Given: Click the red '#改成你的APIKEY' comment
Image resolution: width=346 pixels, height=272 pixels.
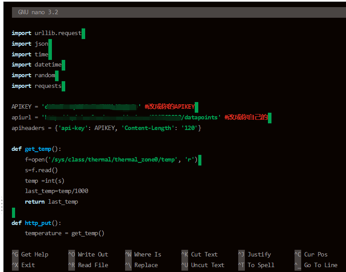Looking at the screenshot, I should 170,106.
